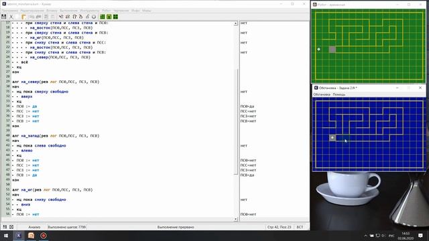Screen dimensions: 429x241
Task: Click 'нц пока сверху свободно' code line
Action: tap(42, 92)
